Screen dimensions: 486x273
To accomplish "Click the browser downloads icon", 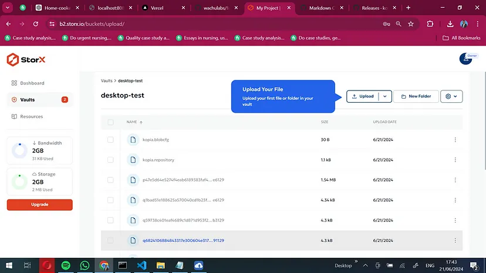I will 450,24.
